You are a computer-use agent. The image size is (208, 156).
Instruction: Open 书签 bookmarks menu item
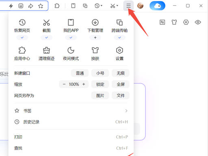coord(71,111)
